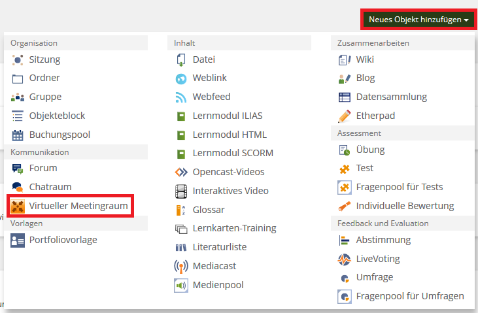Add a new Wiki object
Screen dimensions: 478x313
365,59
